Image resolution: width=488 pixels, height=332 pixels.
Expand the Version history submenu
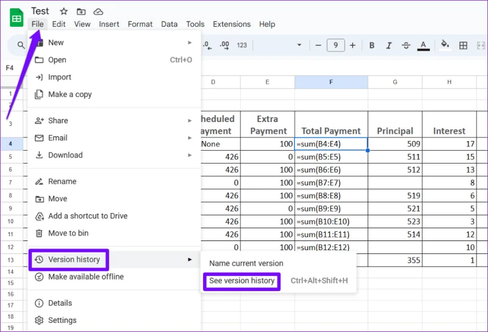point(114,259)
